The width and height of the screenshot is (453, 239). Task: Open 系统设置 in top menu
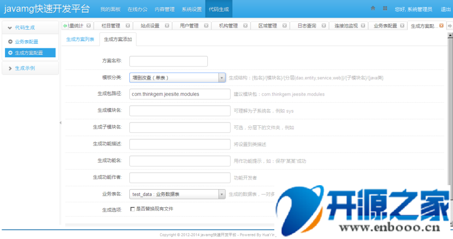tap(192, 9)
